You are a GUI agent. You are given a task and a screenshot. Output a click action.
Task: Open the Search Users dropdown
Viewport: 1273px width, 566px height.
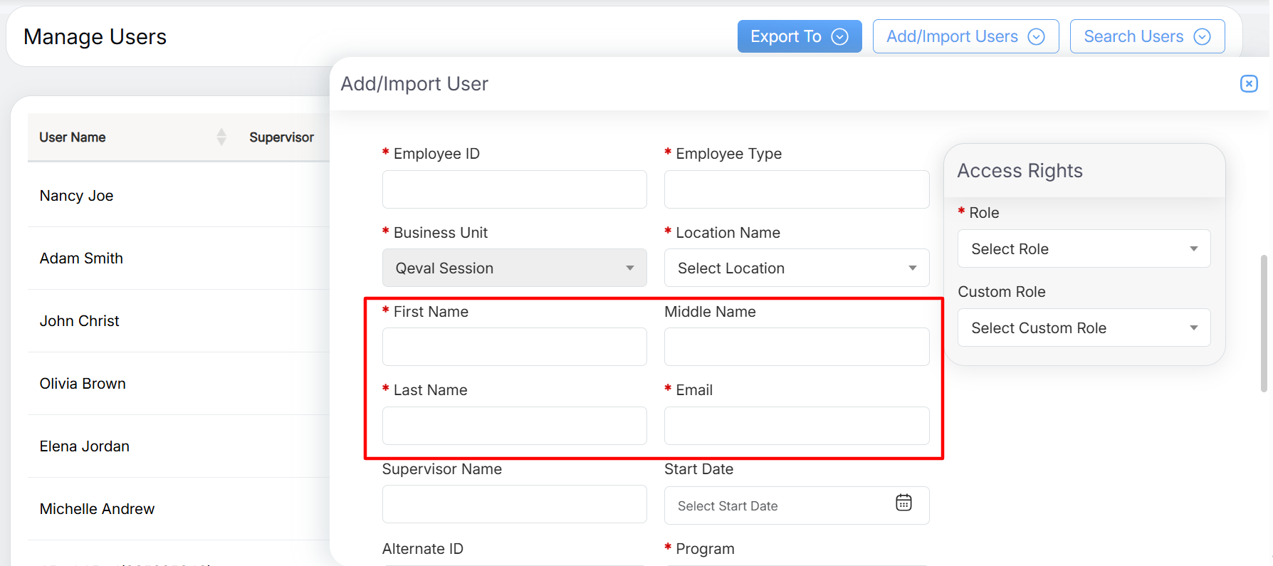(1146, 36)
